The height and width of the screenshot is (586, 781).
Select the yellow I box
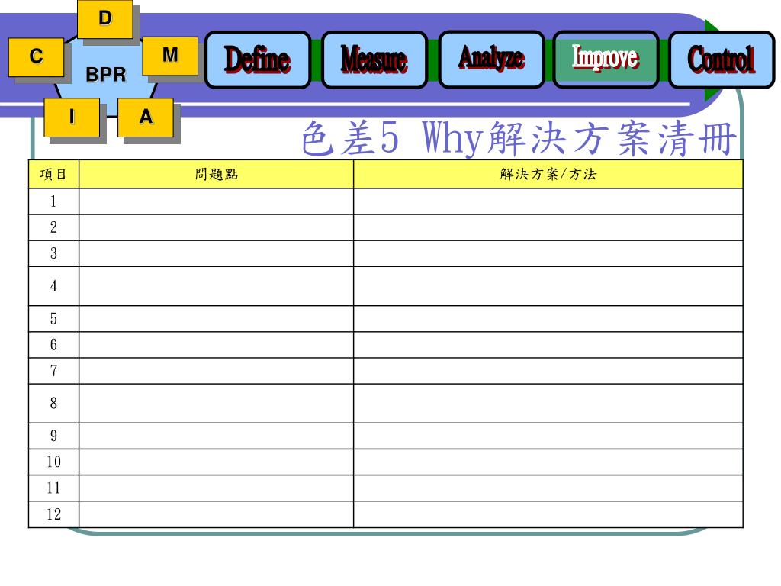click(x=72, y=117)
